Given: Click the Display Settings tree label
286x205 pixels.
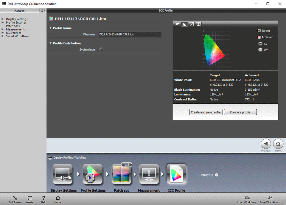Looking at the screenshot, I should click(x=17, y=19).
